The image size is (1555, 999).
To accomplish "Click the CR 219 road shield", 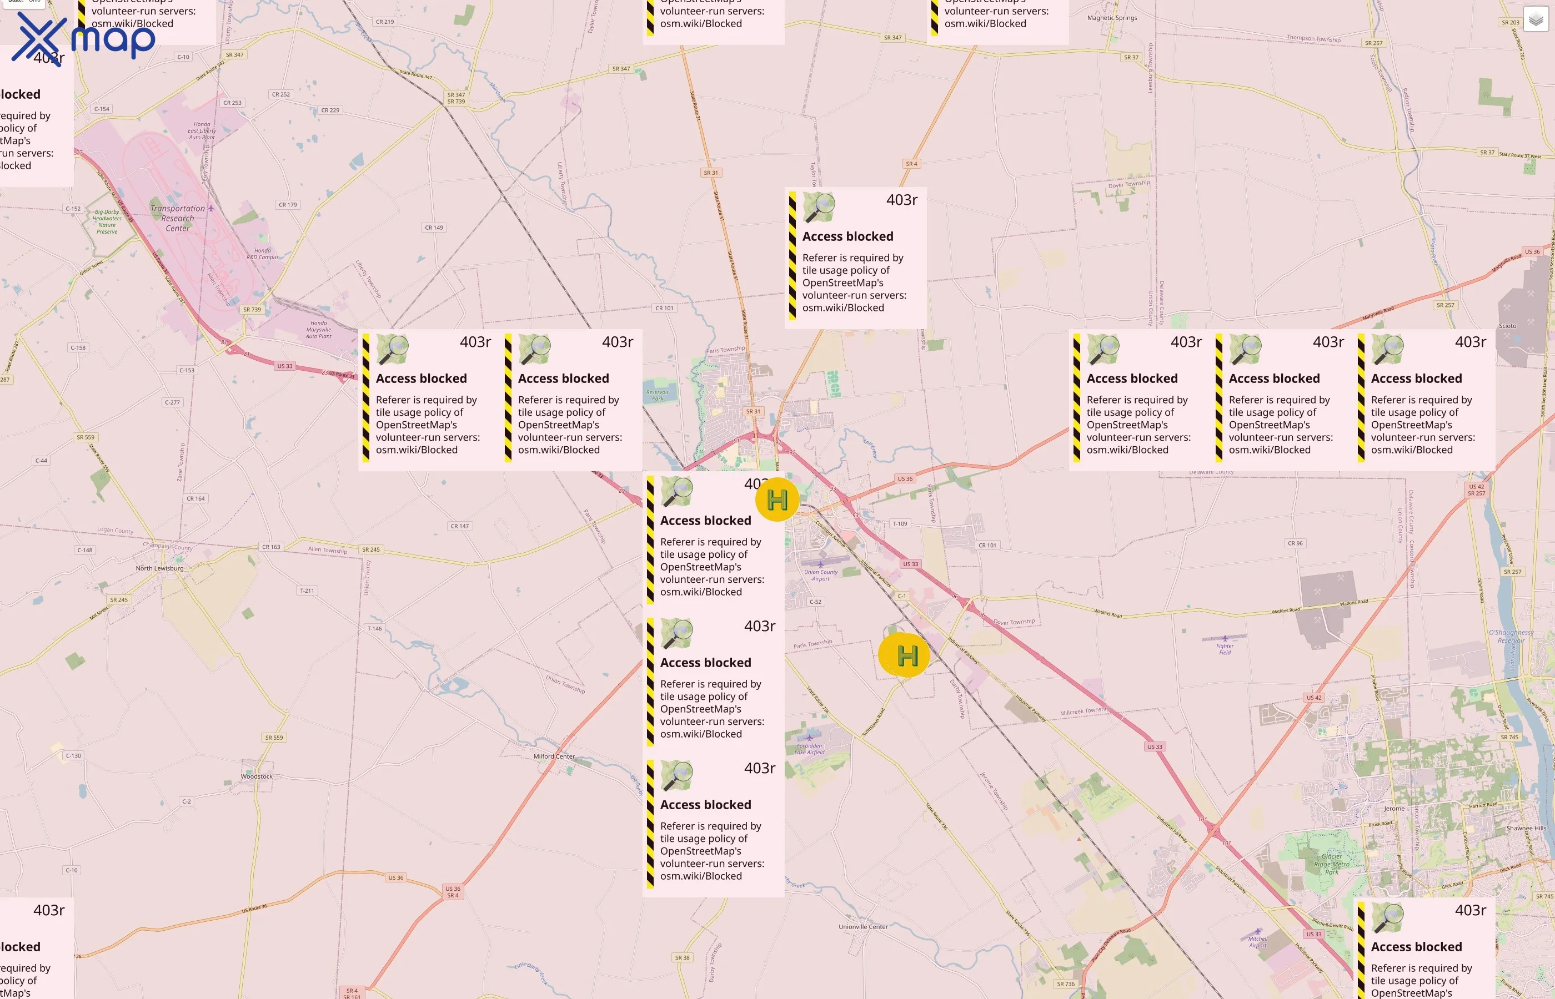I will coord(385,22).
